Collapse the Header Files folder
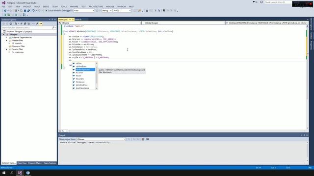Image resolution: width=314 pixels, height=176 pixels. [x=6, y=41]
